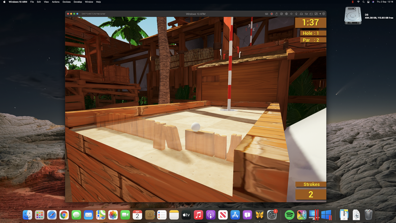Open the Actions menu

coord(56,2)
